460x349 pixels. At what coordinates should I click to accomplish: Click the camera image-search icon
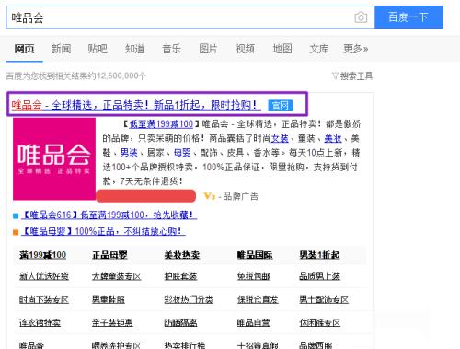[x=361, y=17]
